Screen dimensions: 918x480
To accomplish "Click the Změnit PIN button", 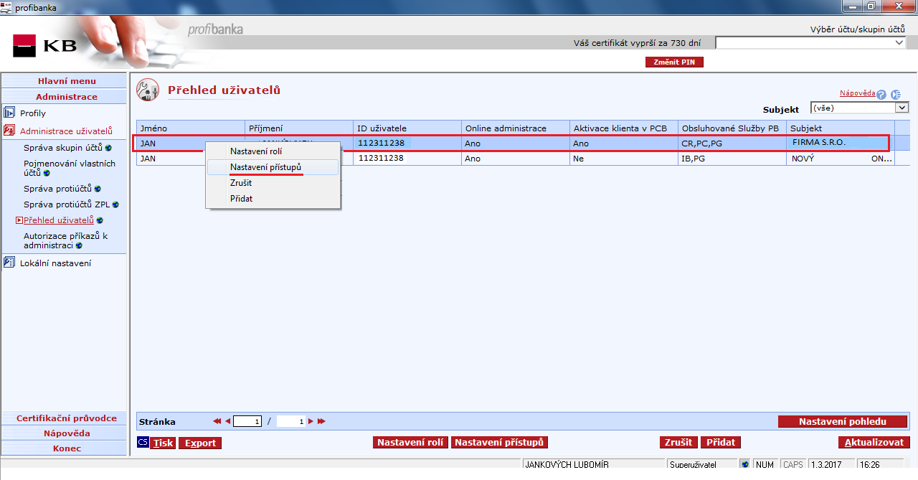I will click(x=674, y=62).
